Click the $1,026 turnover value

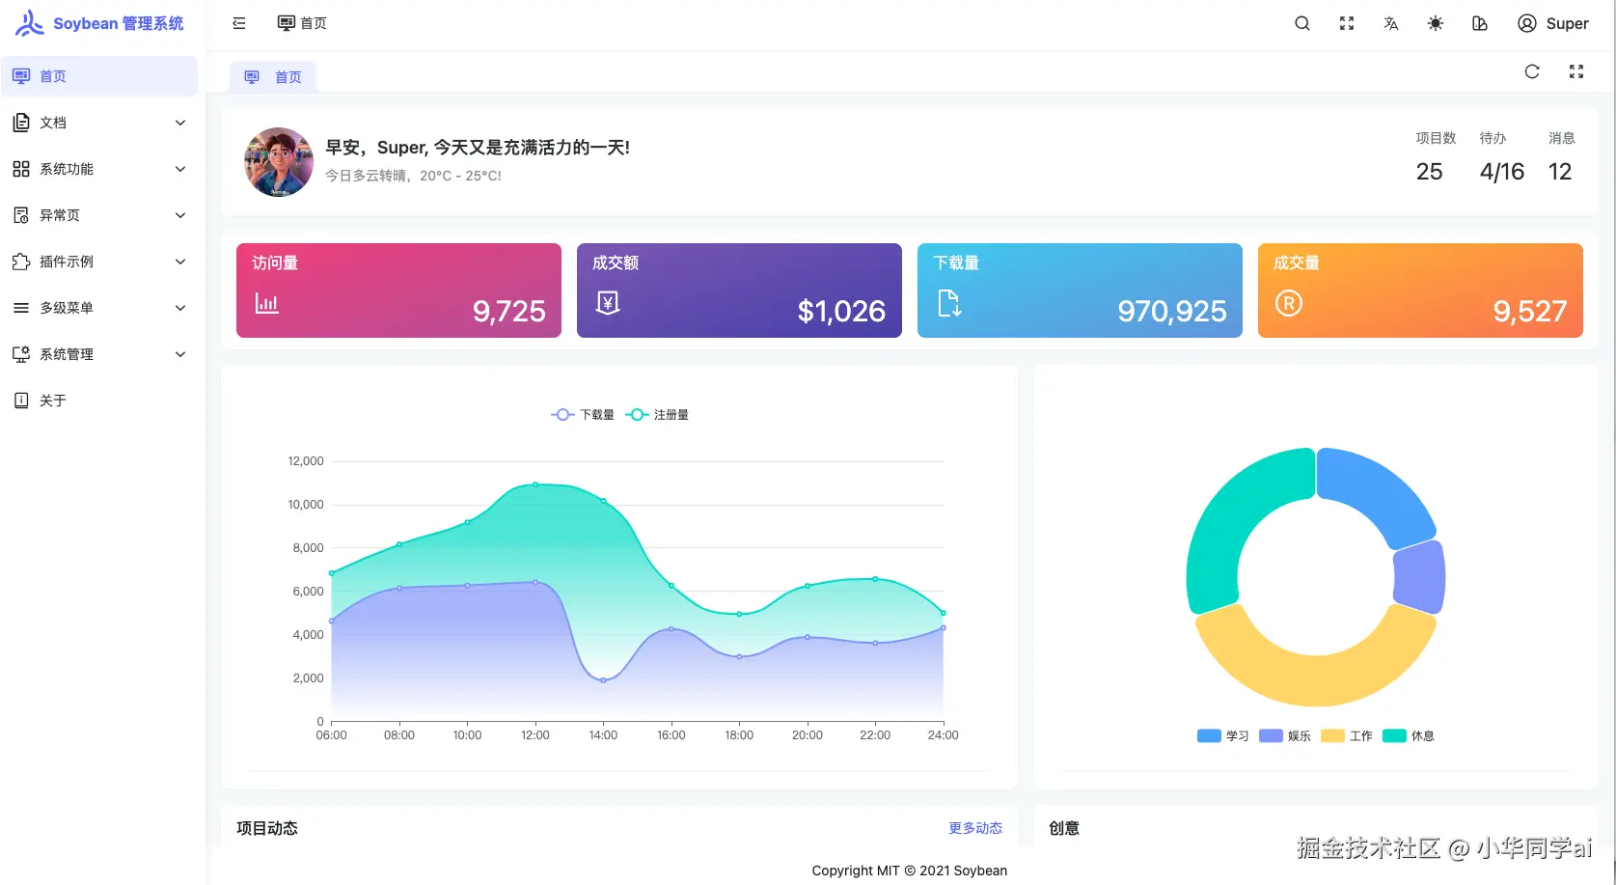click(x=841, y=311)
